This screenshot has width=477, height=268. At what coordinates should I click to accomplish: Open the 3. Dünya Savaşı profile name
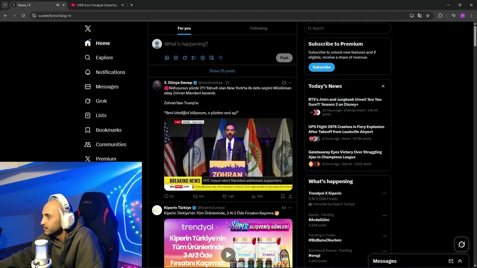(x=178, y=83)
